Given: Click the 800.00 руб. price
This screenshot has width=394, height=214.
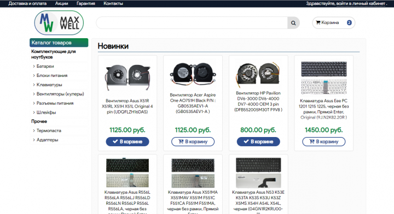Looking at the screenshot, I should pos(258,130).
